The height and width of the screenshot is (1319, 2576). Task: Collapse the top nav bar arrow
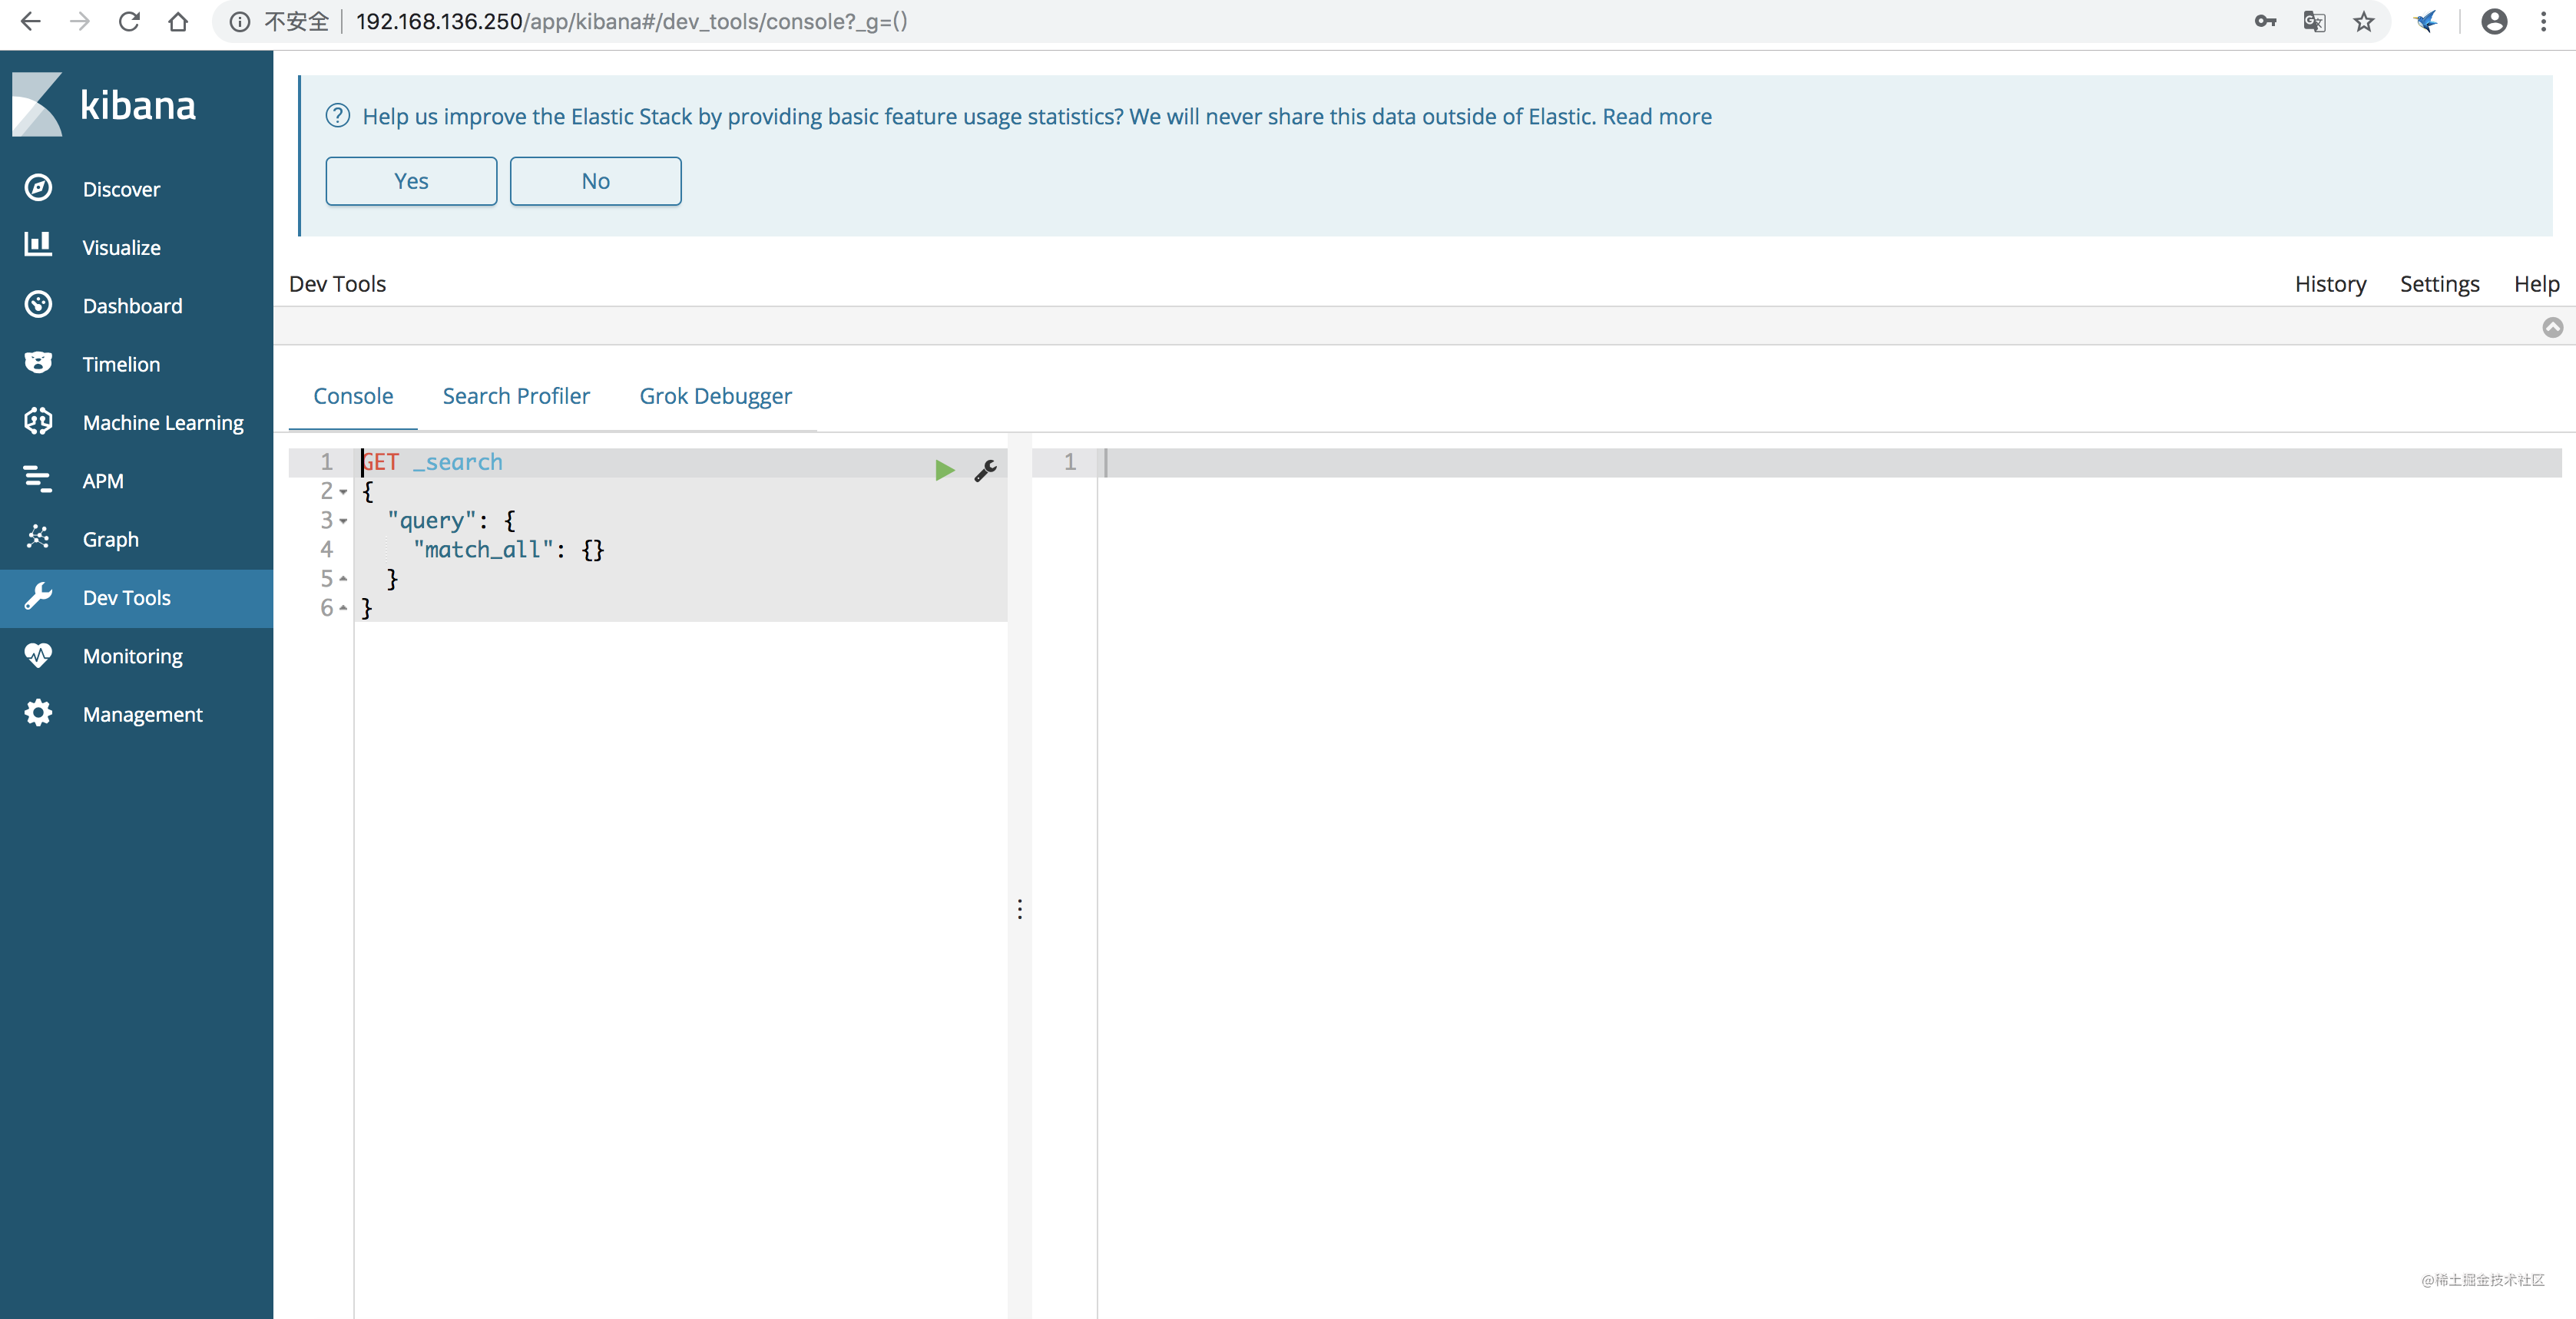point(2552,327)
